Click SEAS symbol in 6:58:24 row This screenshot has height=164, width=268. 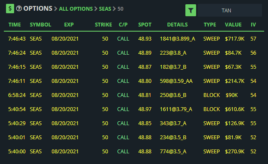(x=36, y=95)
